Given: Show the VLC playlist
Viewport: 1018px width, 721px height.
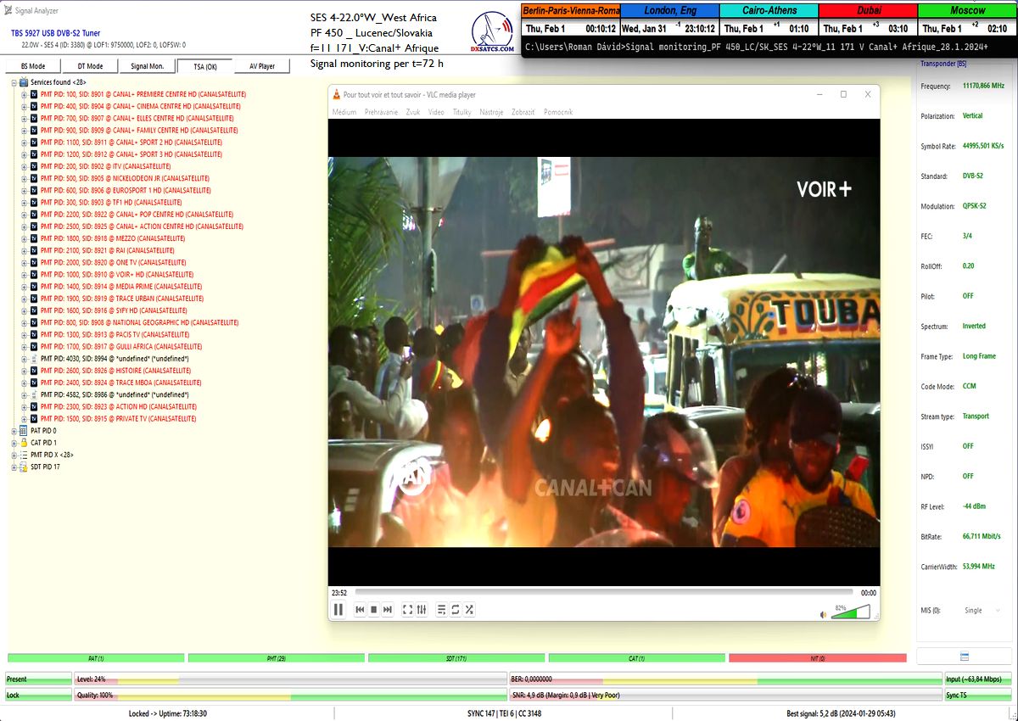Looking at the screenshot, I should 441,609.
